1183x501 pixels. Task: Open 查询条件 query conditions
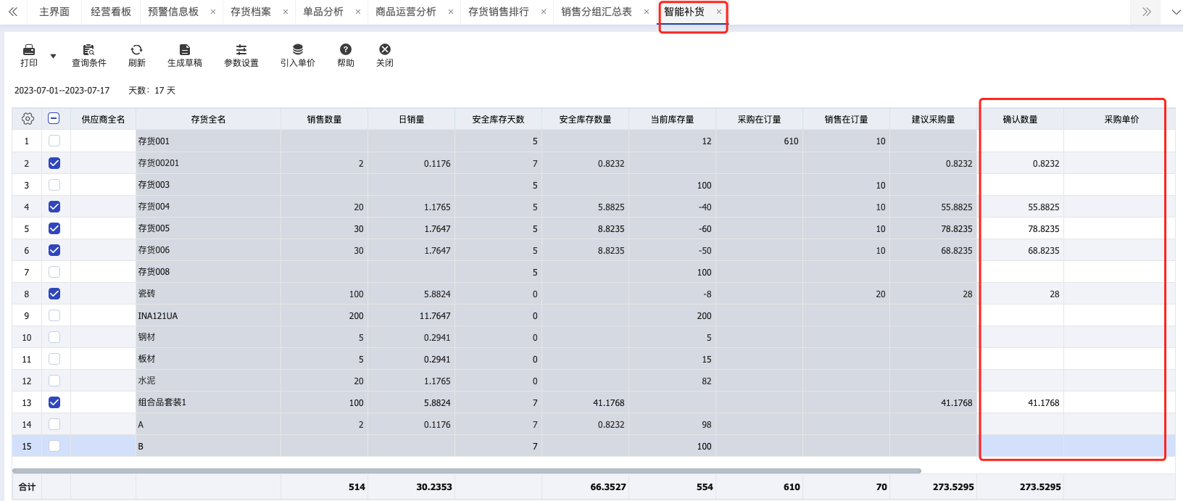[x=88, y=55]
